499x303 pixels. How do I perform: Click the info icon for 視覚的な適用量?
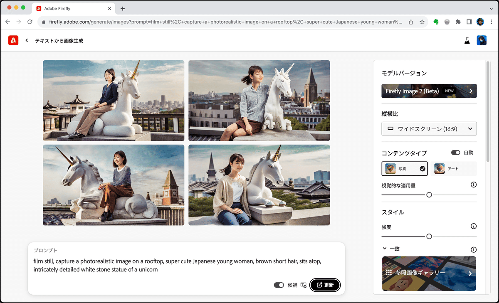coord(473,185)
